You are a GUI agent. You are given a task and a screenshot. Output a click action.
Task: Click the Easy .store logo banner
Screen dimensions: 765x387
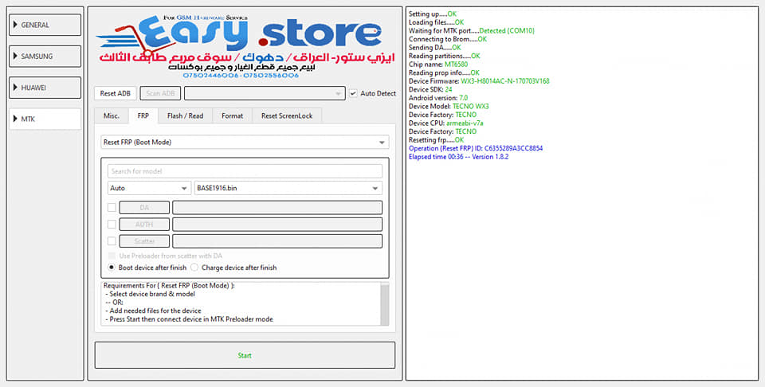click(245, 46)
